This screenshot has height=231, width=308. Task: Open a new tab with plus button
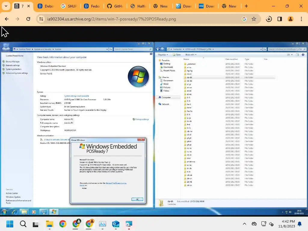[x=246, y=6]
